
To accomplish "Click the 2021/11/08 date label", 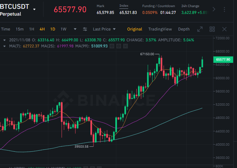I will [x=20, y=40].
